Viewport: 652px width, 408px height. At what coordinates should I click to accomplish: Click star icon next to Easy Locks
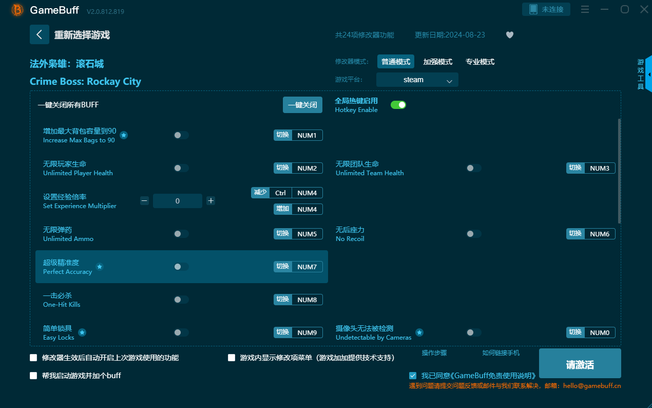pyautogui.click(x=82, y=332)
